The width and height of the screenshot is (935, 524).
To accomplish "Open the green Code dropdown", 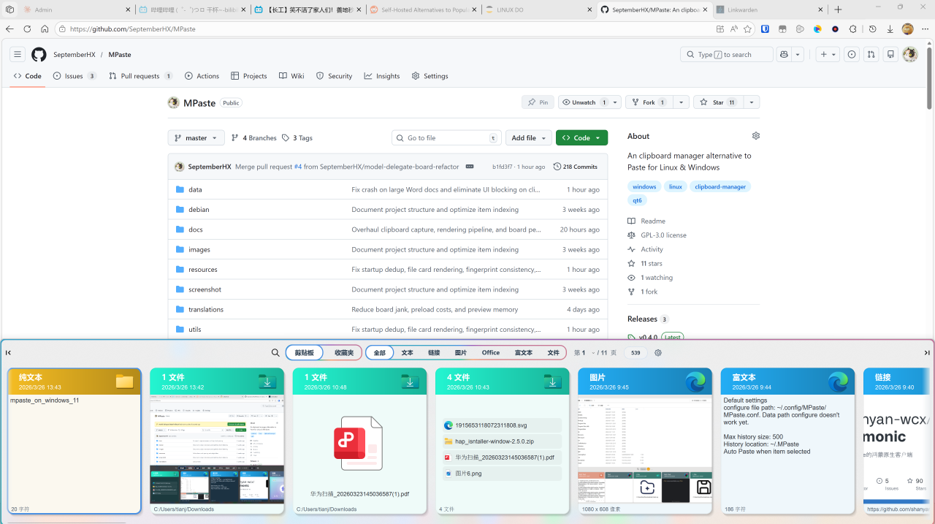I will 581,137.
